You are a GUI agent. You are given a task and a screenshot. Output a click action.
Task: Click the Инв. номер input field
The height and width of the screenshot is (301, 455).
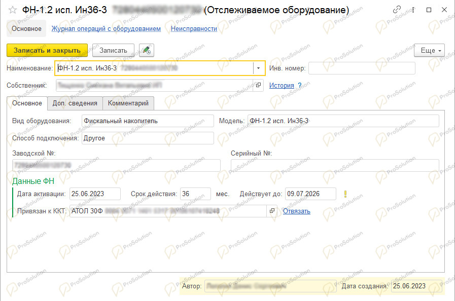pos(362,68)
